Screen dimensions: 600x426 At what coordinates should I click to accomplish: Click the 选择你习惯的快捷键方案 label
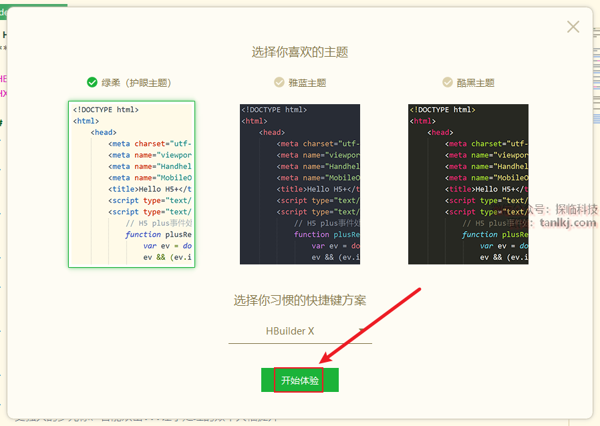[x=300, y=300]
